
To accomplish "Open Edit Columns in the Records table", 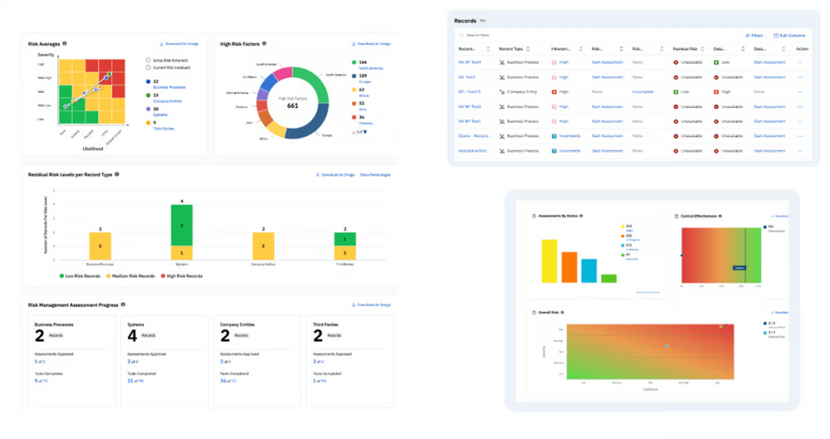I will point(789,35).
